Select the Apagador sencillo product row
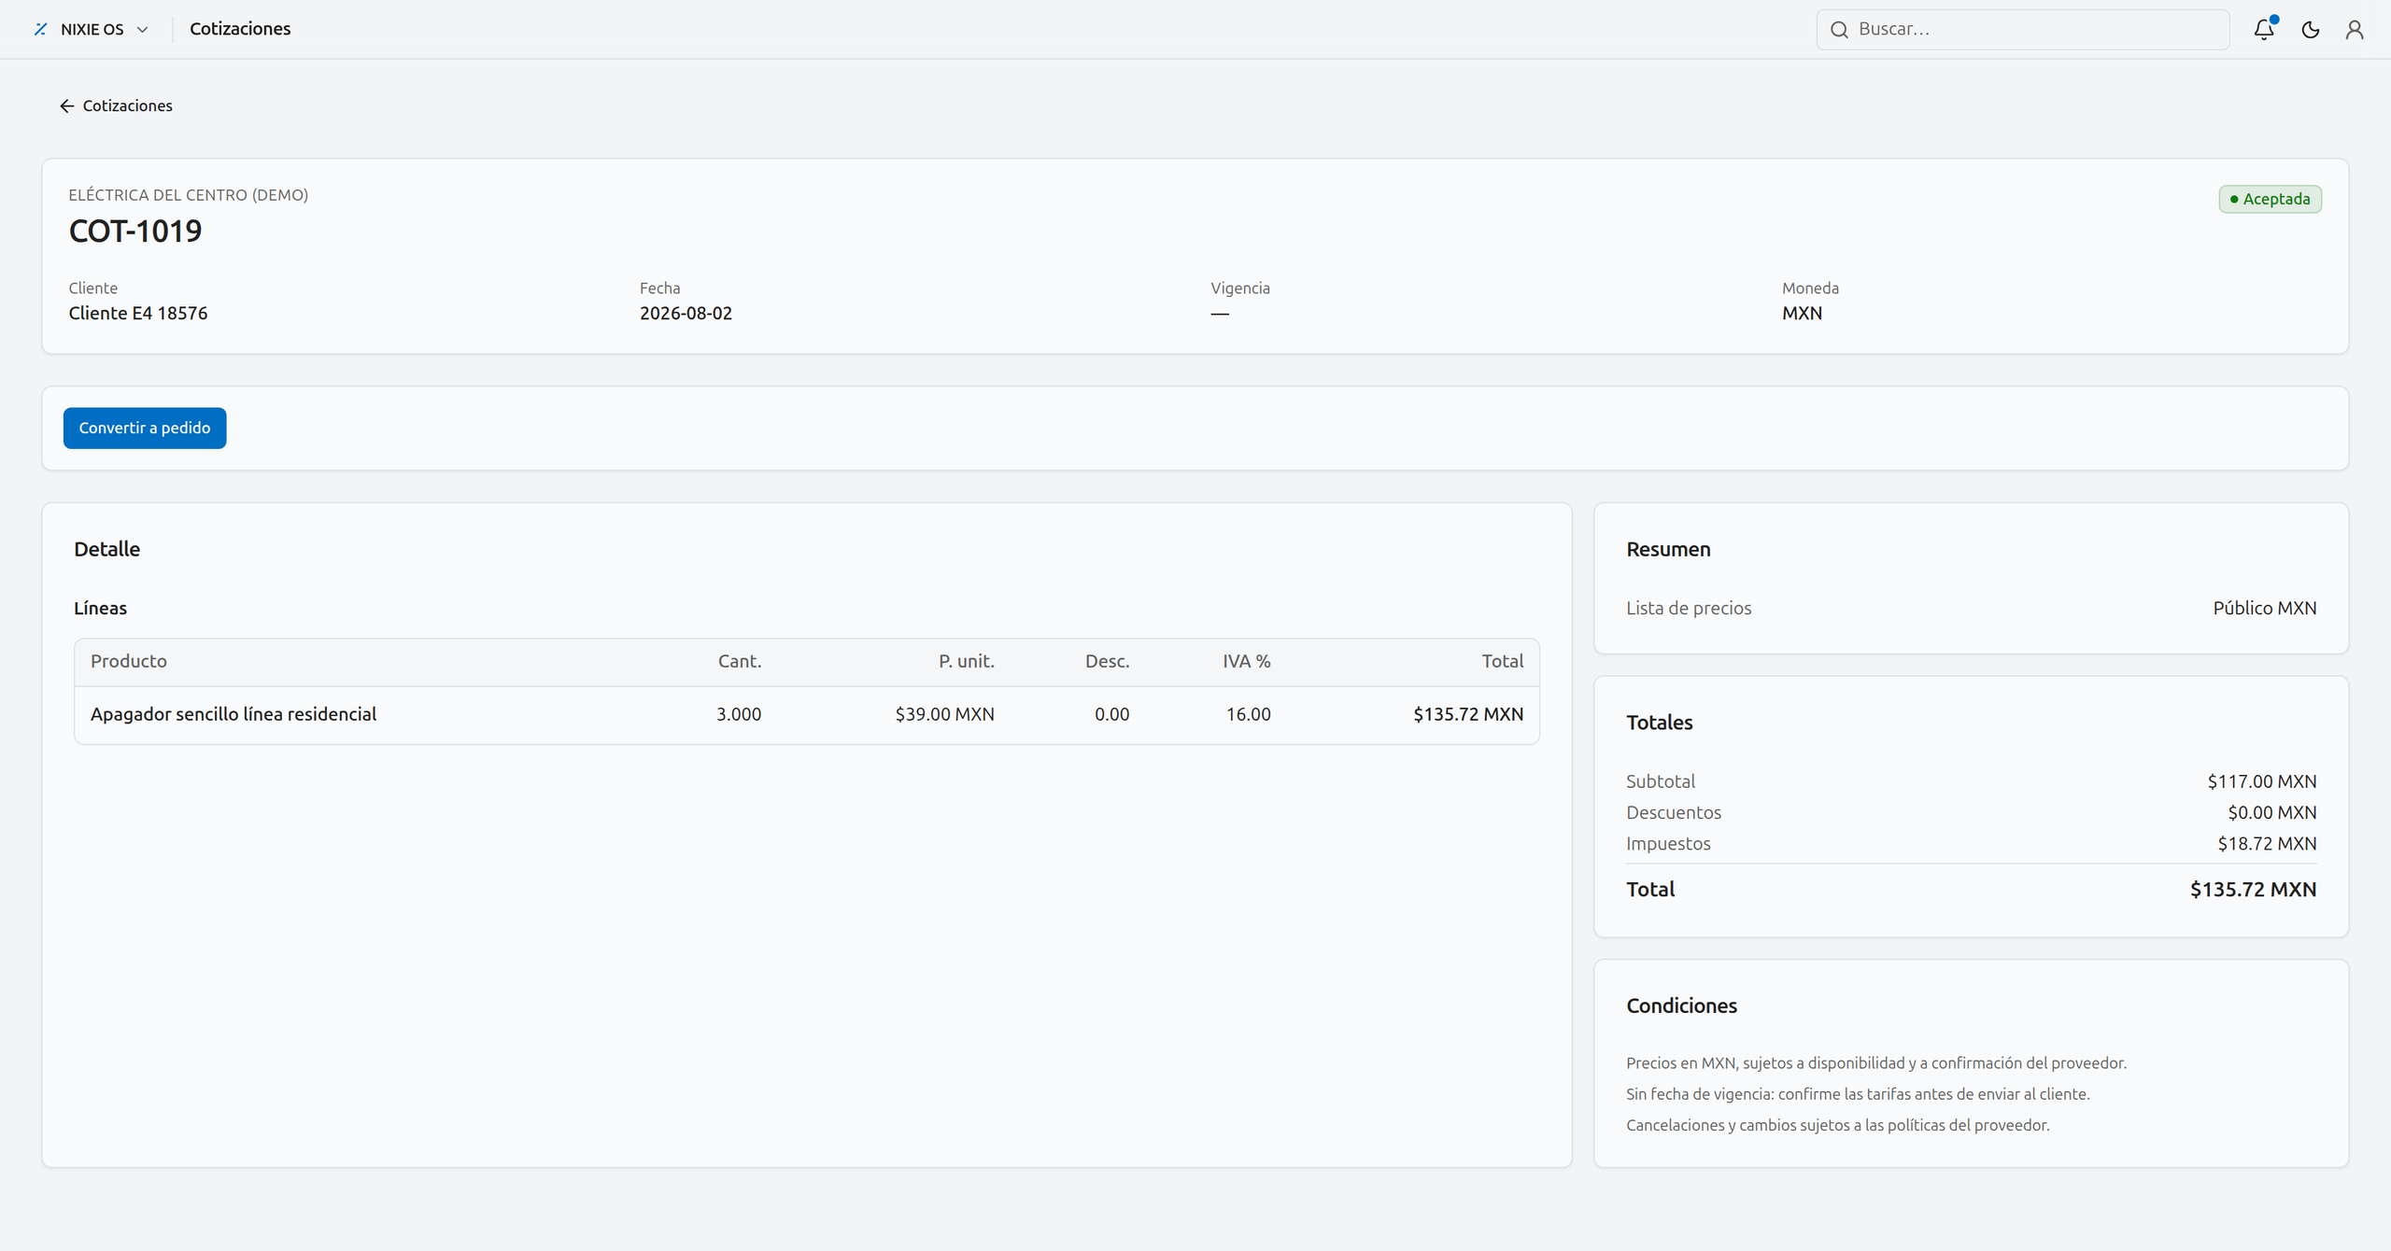The image size is (2391, 1251). coord(807,714)
